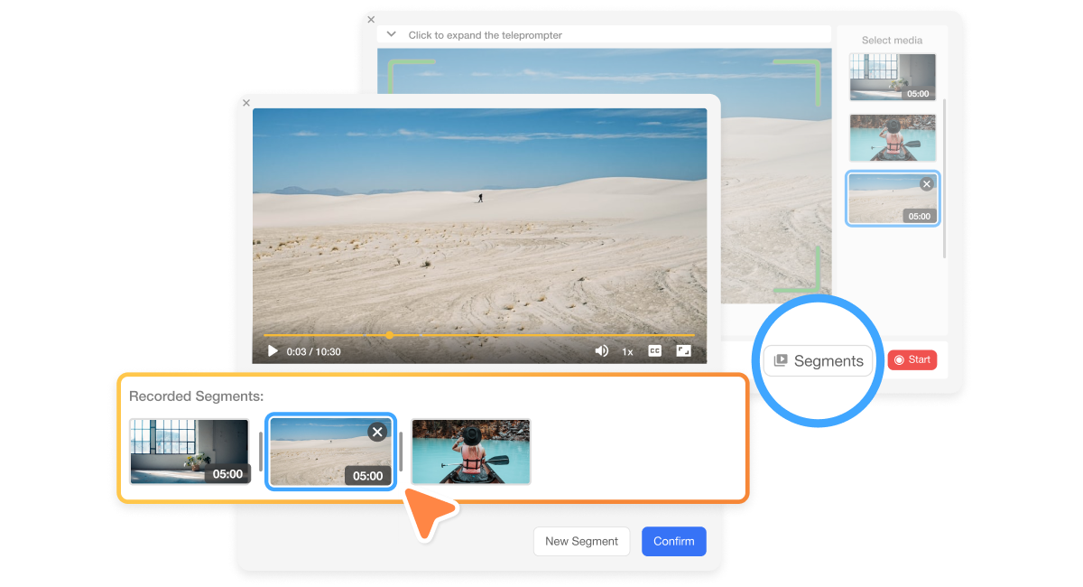Close the segment preview dialog
This screenshot has height=587, width=1083.
[246, 103]
